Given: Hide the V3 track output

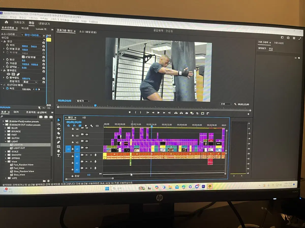Looking at the screenshot, I should (87, 135).
